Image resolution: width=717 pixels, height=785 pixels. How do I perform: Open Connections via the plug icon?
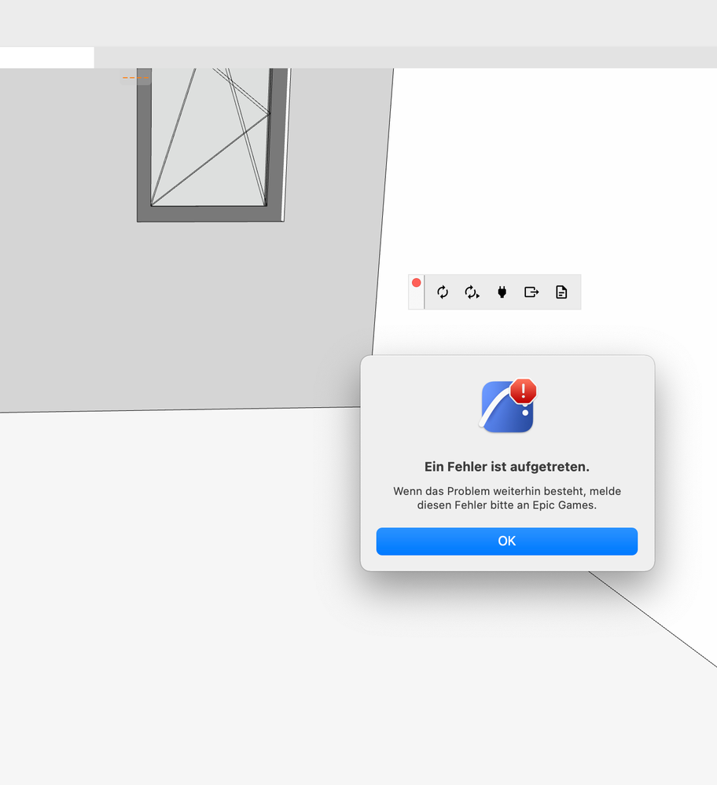502,292
